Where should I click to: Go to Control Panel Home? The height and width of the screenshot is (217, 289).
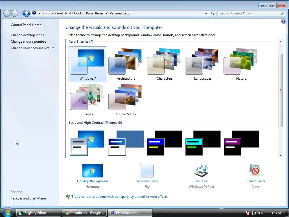(26, 25)
